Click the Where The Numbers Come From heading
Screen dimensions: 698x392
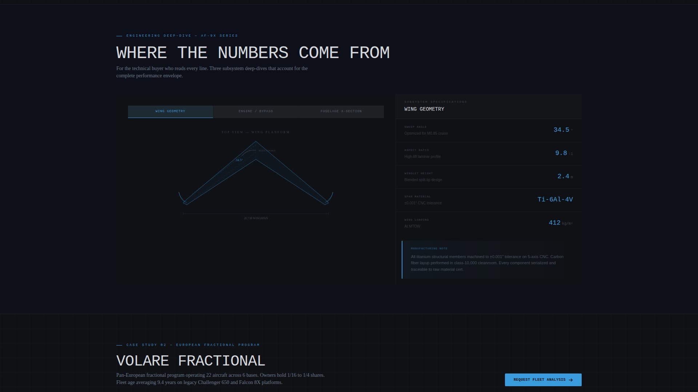tap(253, 53)
